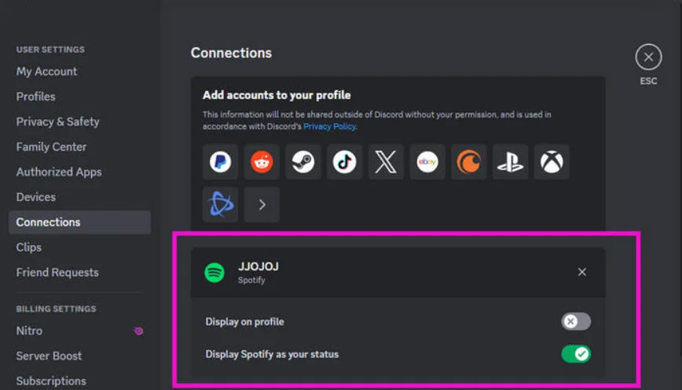The image size is (682, 390).
Task: Connect an Xbox account
Action: pyautogui.click(x=552, y=162)
